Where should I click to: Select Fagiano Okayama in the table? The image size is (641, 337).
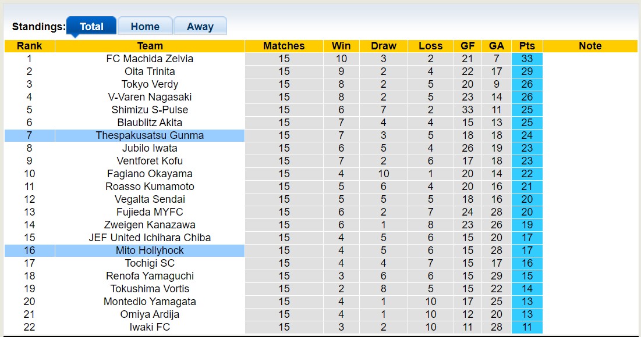click(x=150, y=174)
